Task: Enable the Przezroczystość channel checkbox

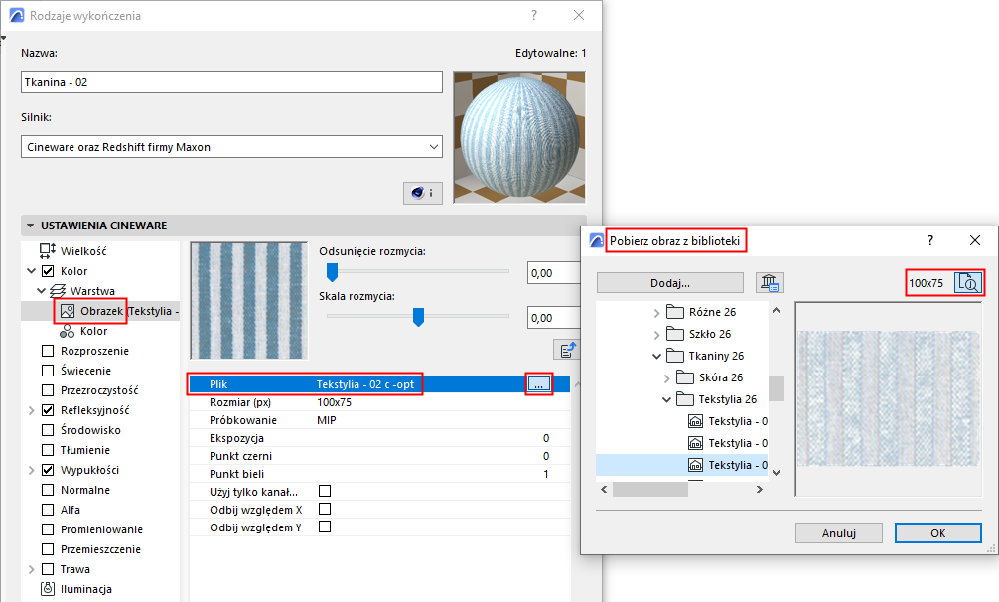Action: (x=47, y=389)
